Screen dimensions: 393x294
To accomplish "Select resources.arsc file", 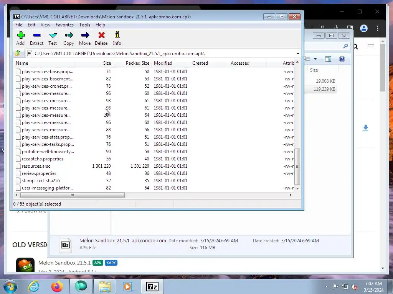I will click(36, 166).
